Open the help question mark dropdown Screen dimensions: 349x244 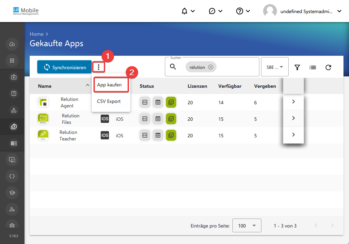[x=243, y=11]
